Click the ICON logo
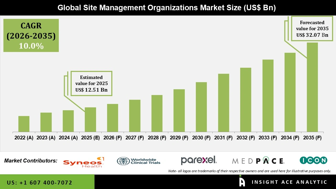Screen dimensions: 336x189 coord(313,160)
